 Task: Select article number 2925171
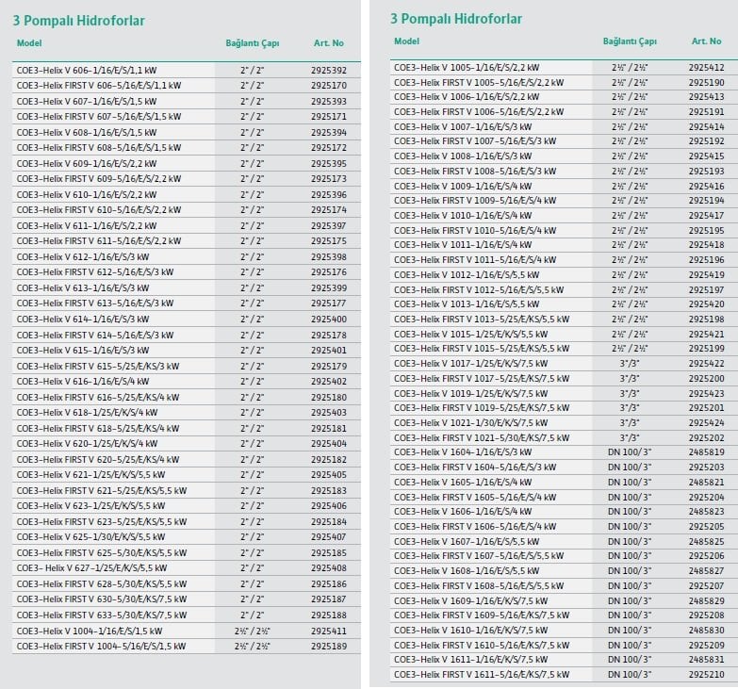point(329,117)
